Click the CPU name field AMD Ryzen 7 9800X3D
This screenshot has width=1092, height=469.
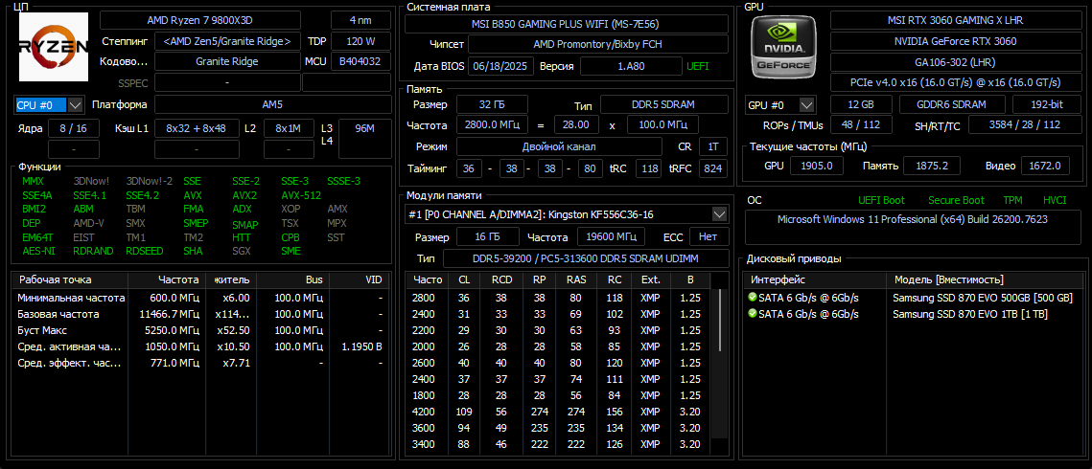pyautogui.click(x=200, y=19)
